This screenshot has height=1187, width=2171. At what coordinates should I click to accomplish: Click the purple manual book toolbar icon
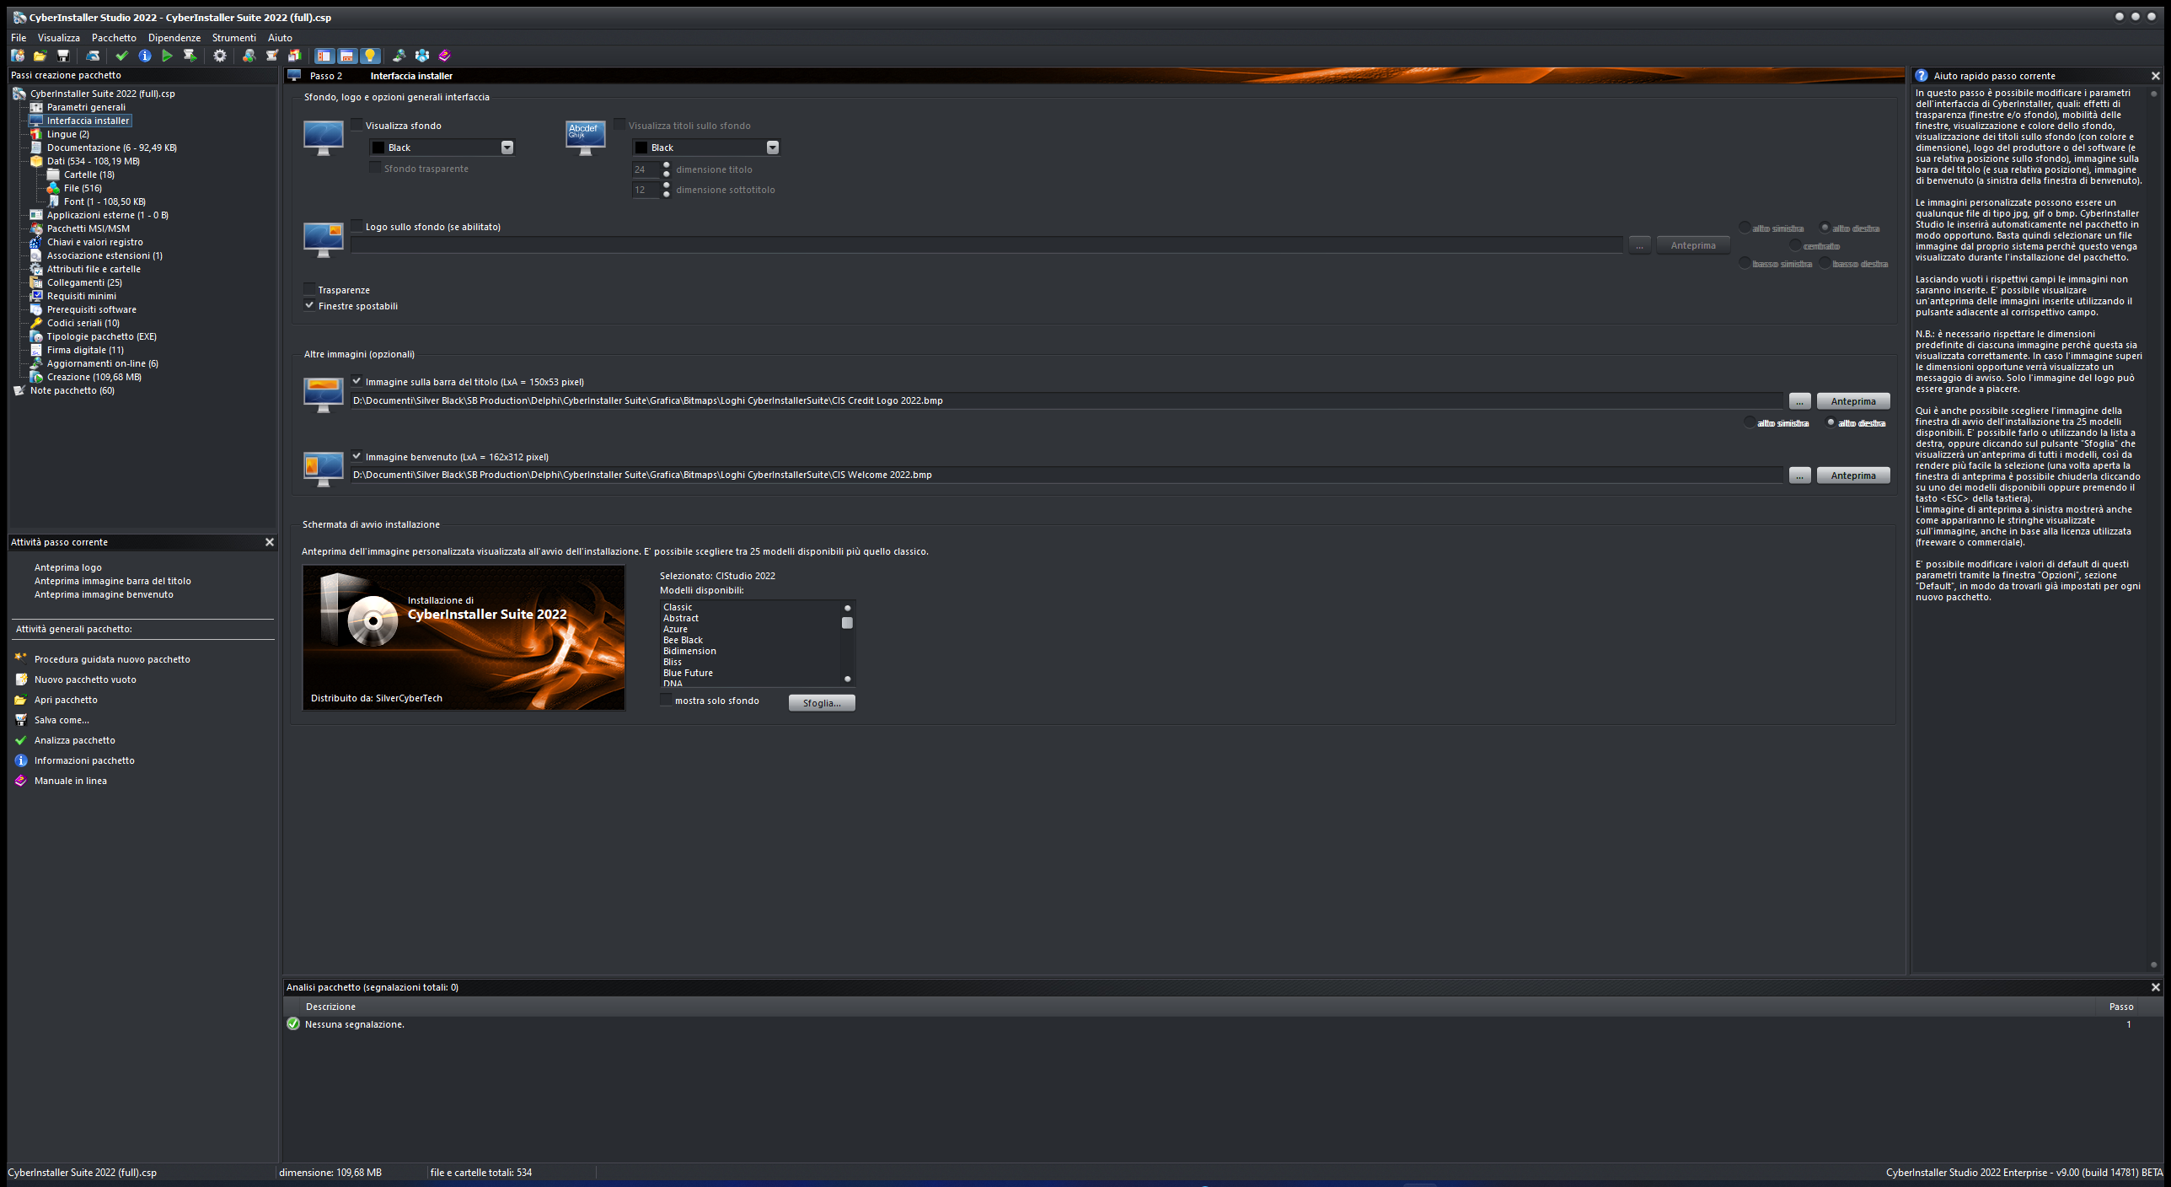pyautogui.click(x=445, y=56)
